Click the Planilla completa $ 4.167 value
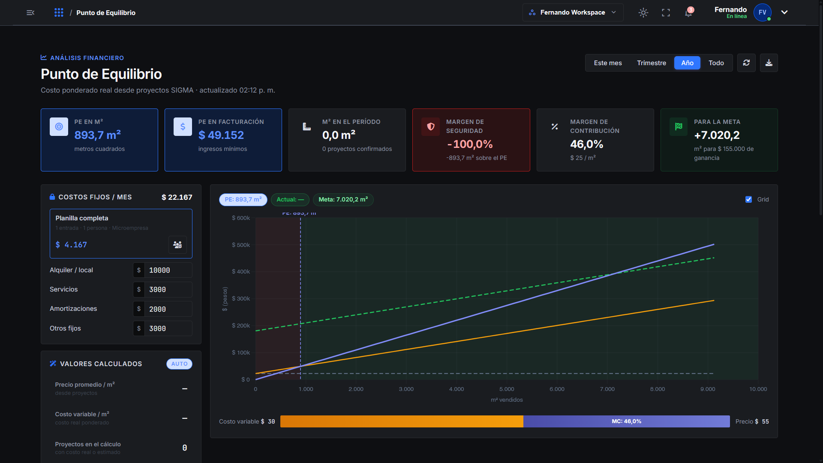Image resolution: width=823 pixels, height=463 pixels. pos(71,245)
